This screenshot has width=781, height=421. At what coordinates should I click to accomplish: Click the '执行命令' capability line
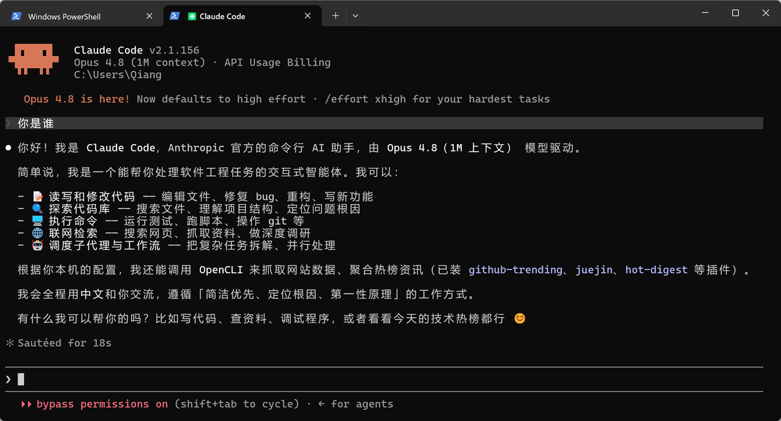161,221
